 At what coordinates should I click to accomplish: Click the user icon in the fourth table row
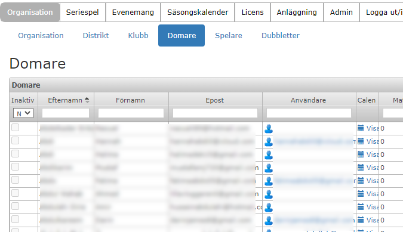pos(269,168)
